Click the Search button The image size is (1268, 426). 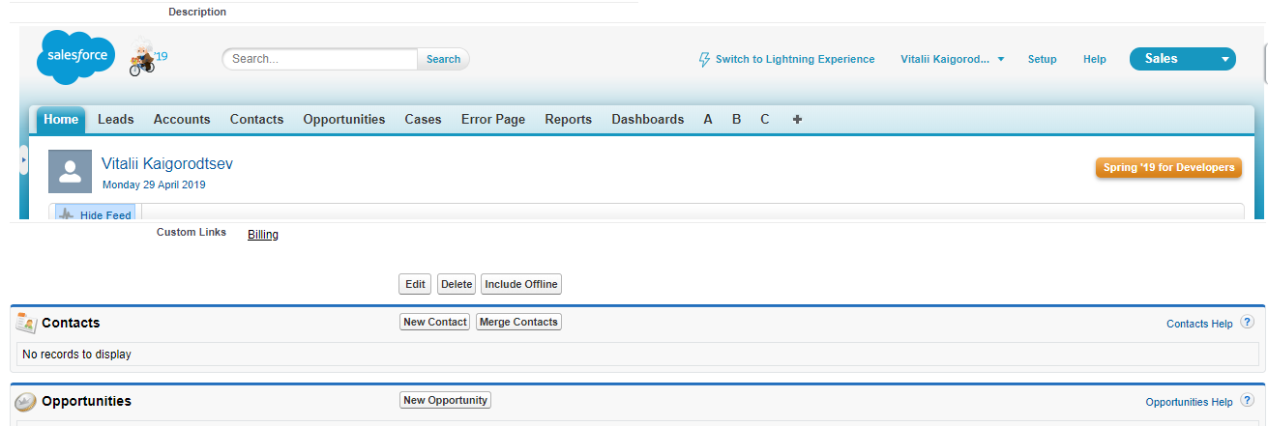443,59
